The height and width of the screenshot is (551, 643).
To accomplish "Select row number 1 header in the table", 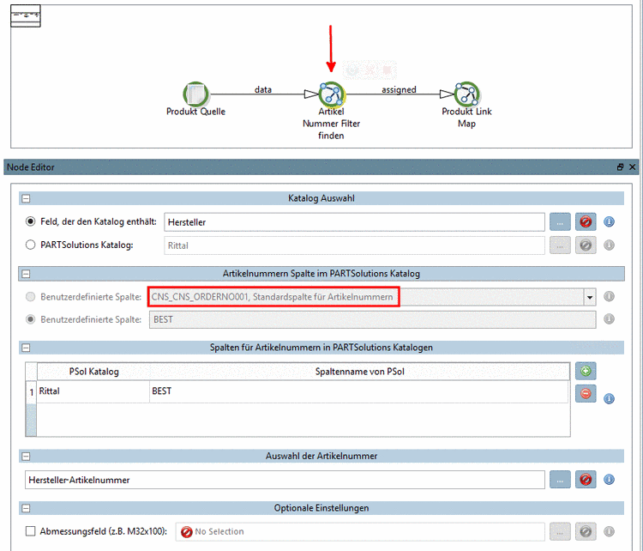I will tap(31, 392).
